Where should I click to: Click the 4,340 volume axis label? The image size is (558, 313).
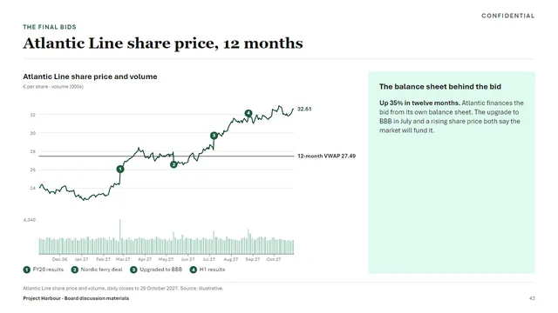click(x=30, y=220)
